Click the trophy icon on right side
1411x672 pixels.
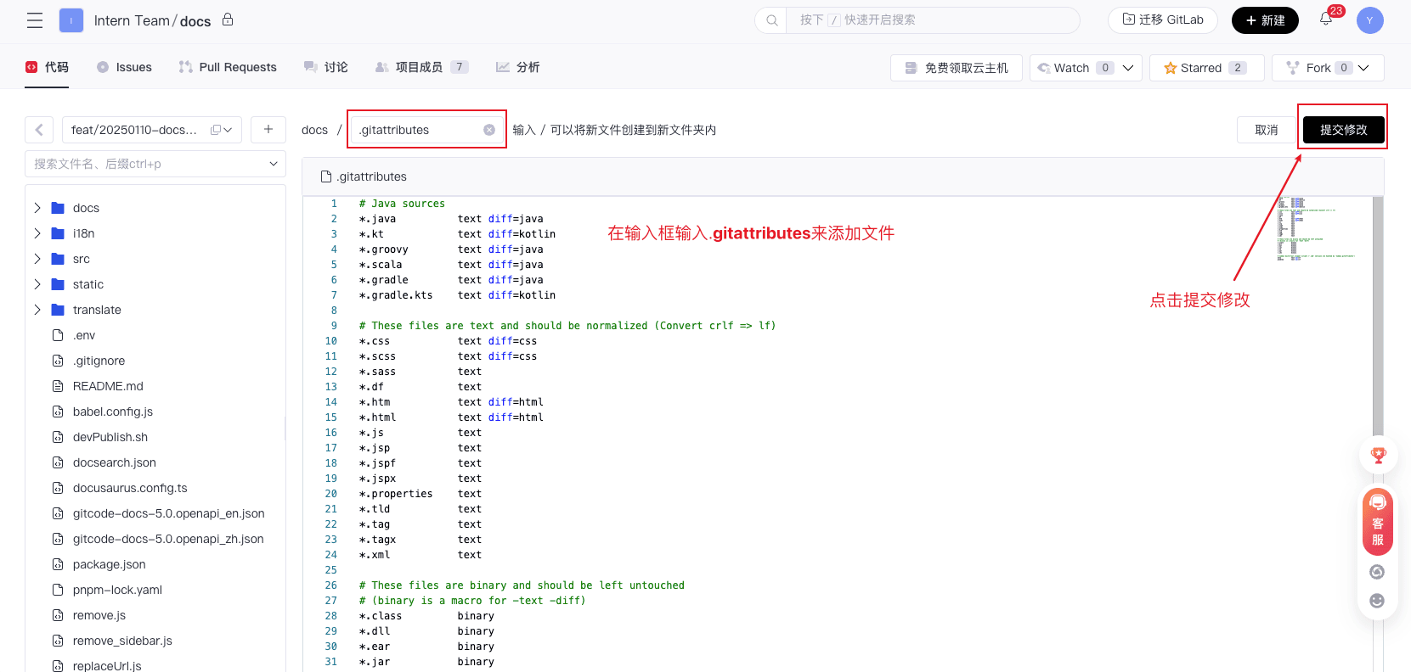pos(1378,456)
